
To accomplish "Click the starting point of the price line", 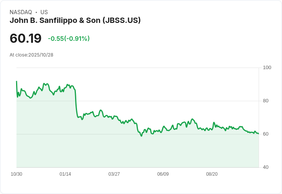I will [16, 81].
